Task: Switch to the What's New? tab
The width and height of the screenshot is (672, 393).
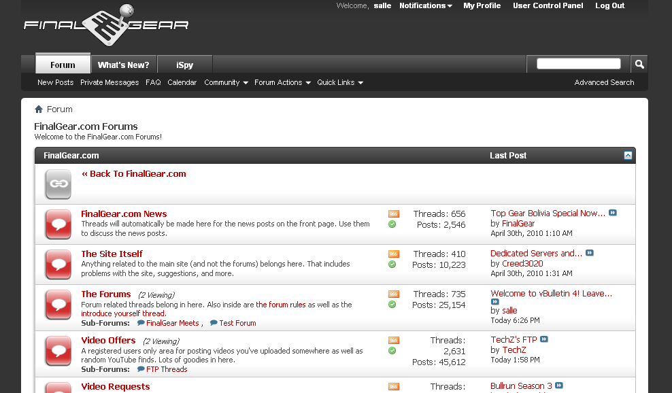Action: click(x=123, y=65)
